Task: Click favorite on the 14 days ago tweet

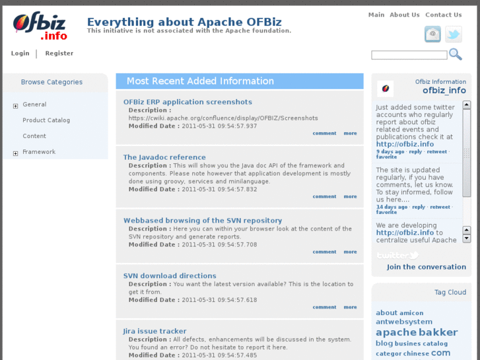Action: pyautogui.click(x=386, y=212)
